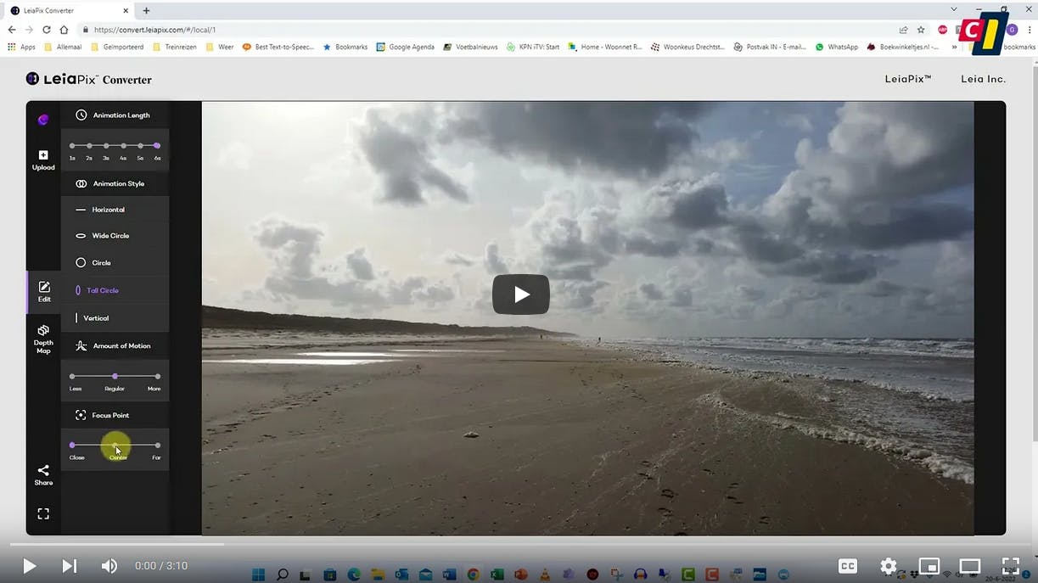Enter fullscreen for the video player

pos(1011,566)
